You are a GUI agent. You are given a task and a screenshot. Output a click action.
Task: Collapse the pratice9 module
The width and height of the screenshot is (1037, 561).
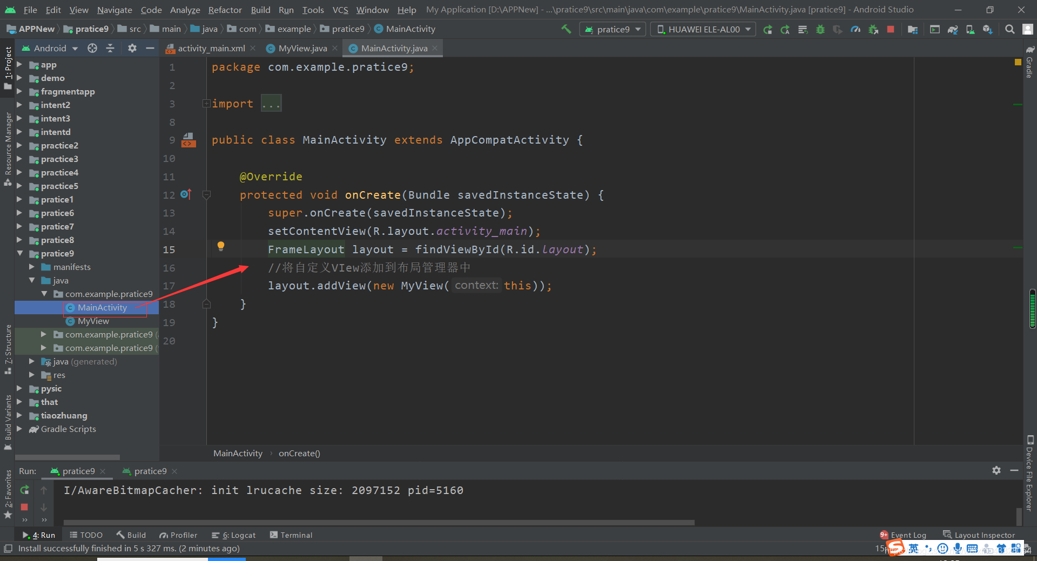(20, 253)
